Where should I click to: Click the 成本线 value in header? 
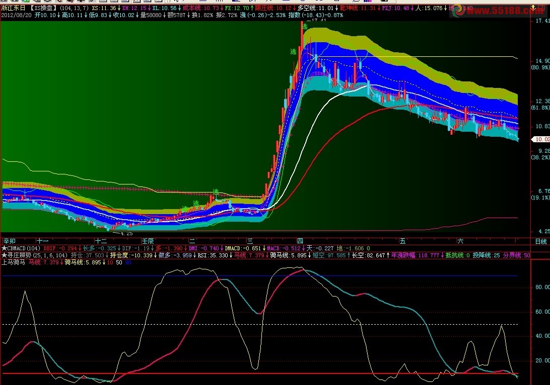point(201,9)
